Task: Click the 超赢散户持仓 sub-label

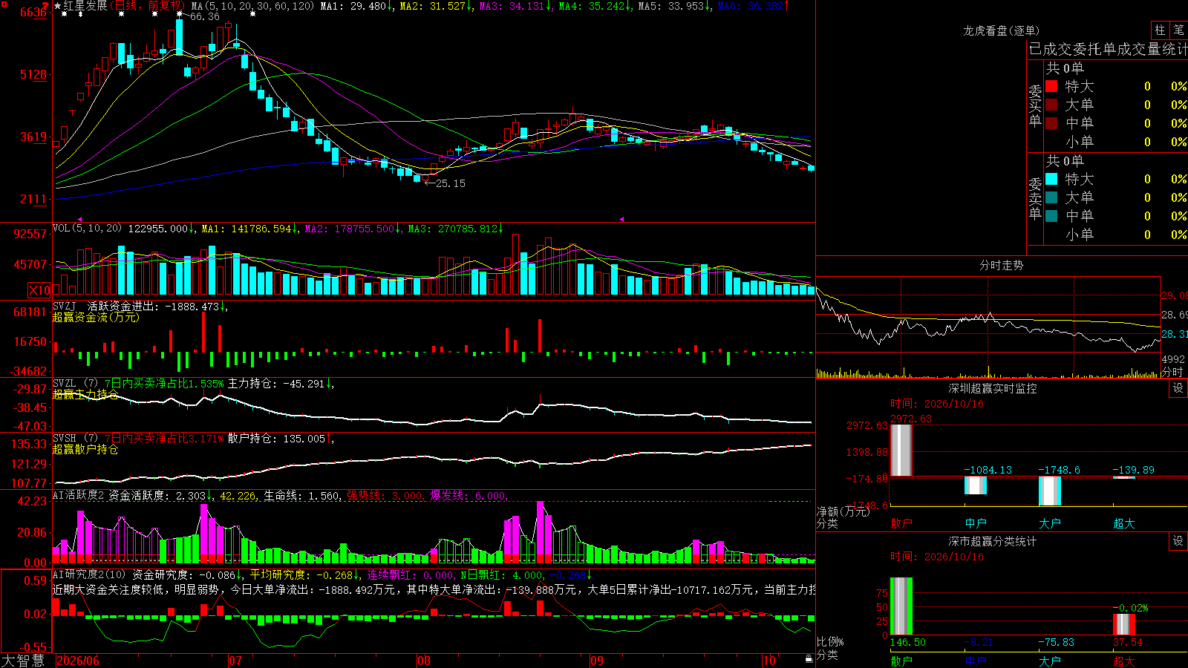Action: point(85,449)
